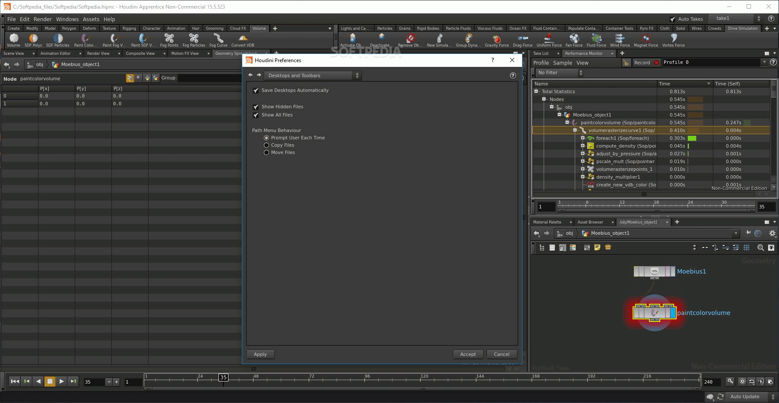Screen dimensions: 779x403
Task: Choose the Move Files radio option
Action: click(x=266, y=153)
